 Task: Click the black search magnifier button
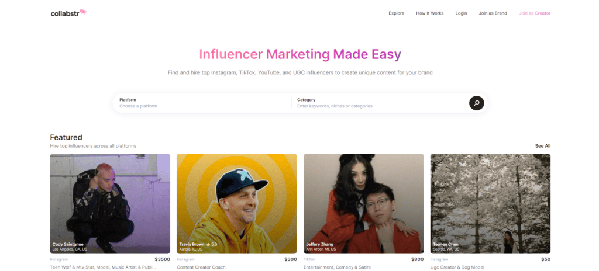[476, 103]
